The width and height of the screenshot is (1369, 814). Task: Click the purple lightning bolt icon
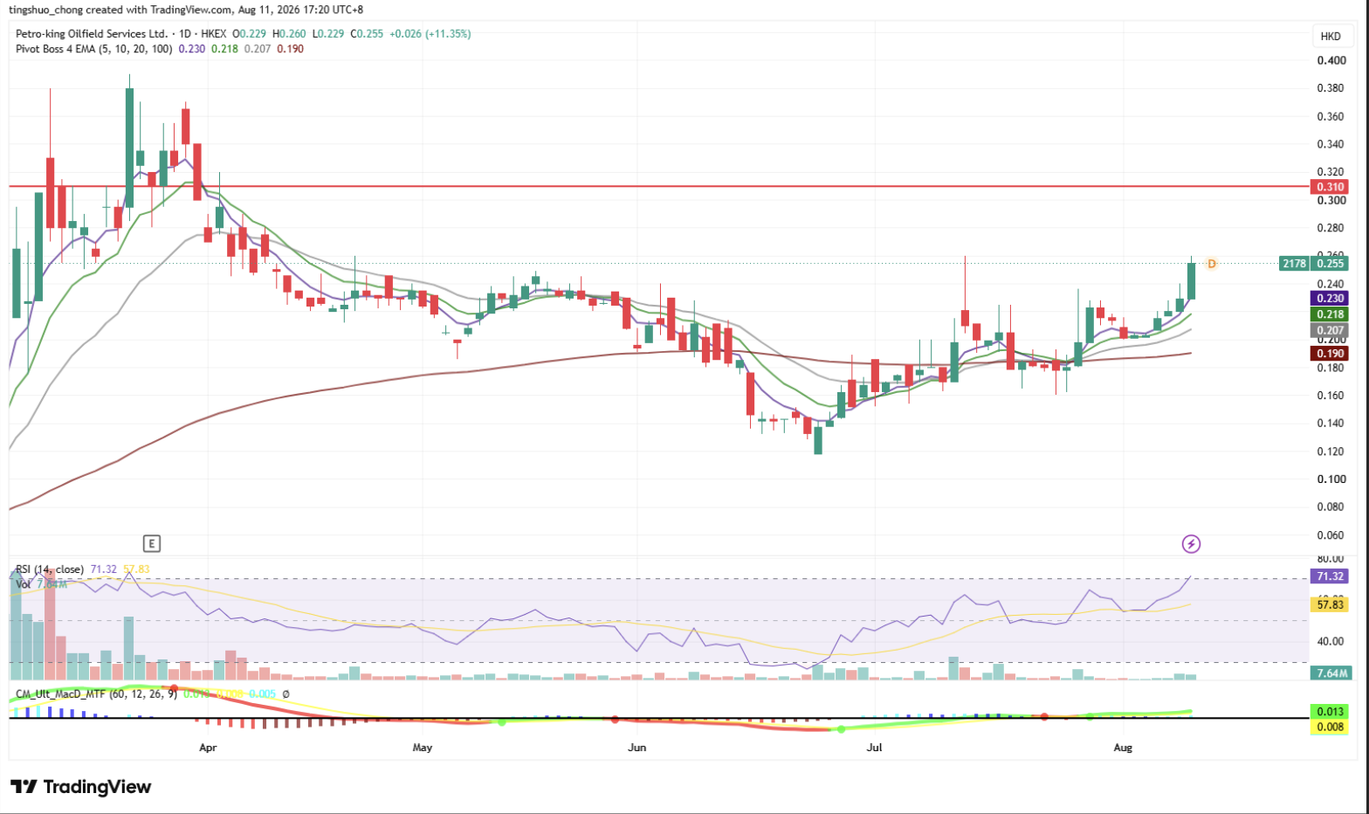tap(1191, 544)
